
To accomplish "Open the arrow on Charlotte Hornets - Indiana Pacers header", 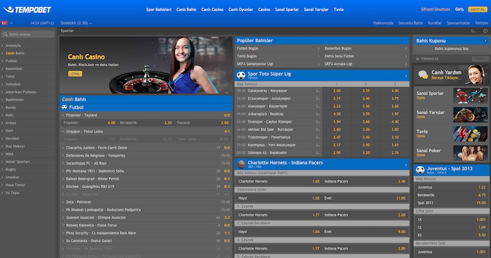I will point(406,164).
